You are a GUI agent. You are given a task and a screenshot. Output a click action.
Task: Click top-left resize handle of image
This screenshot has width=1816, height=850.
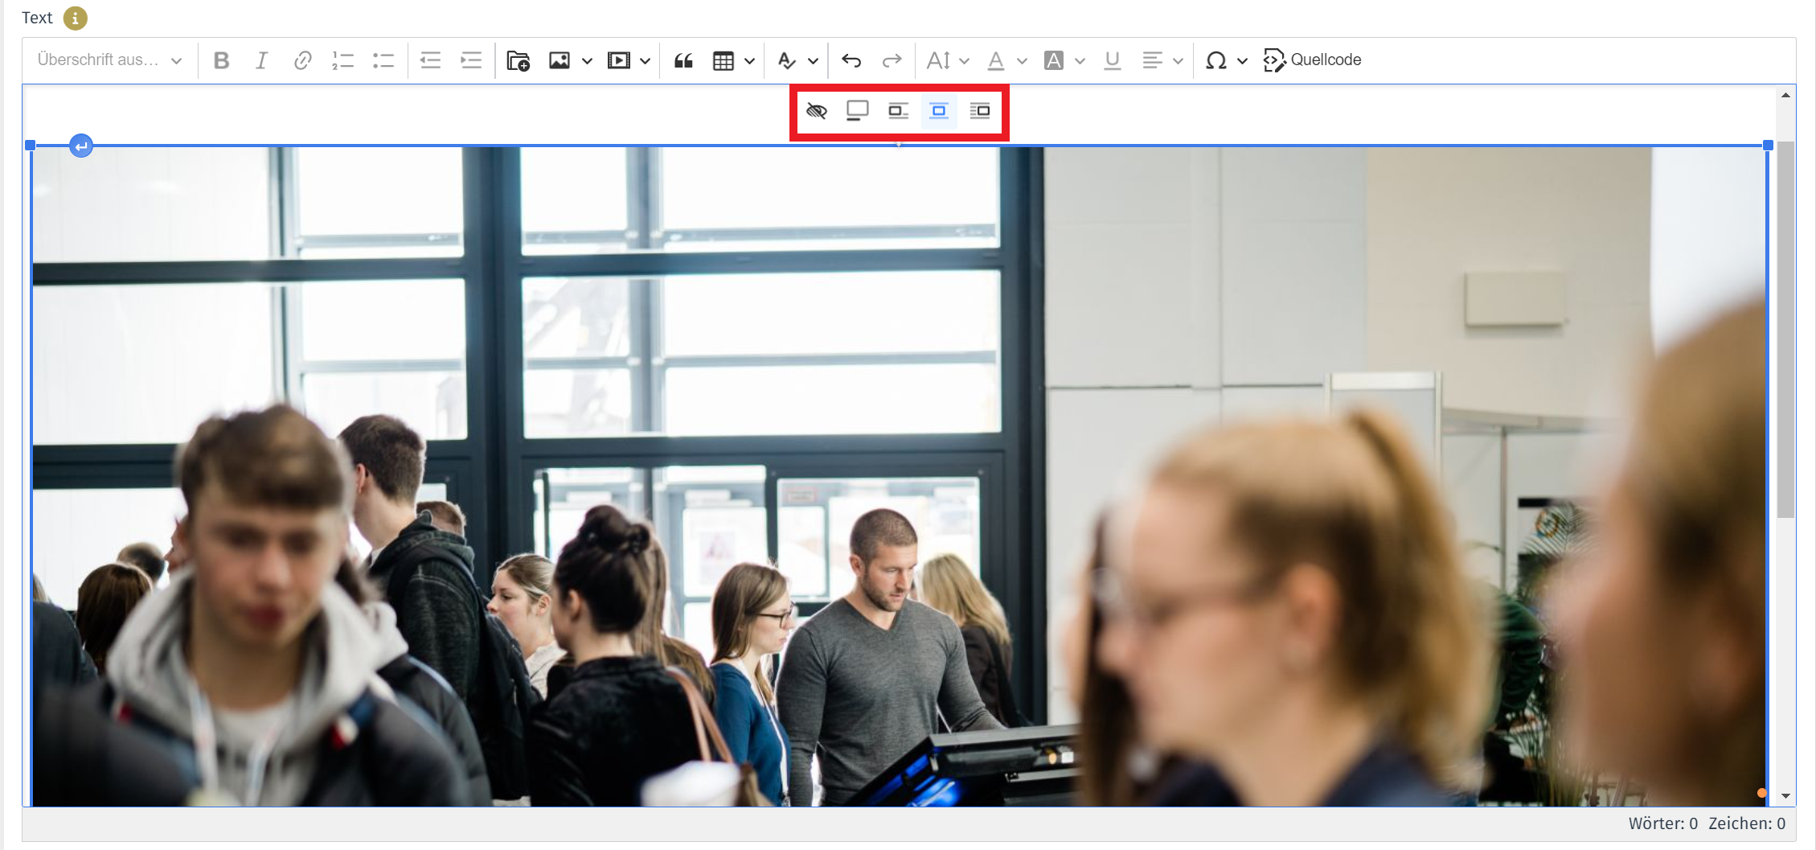31,146
